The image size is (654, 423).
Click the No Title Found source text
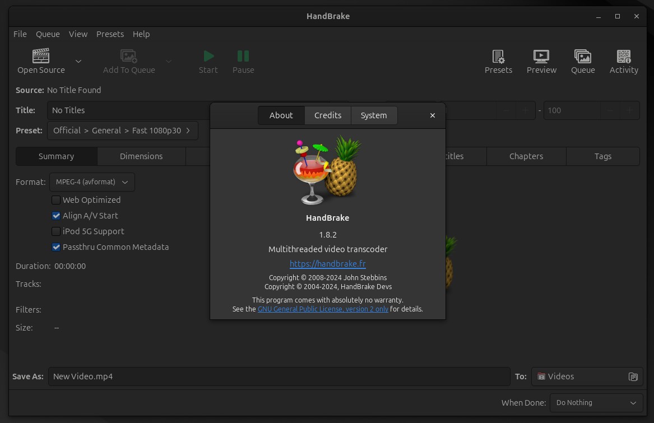(x=74, y=90)
